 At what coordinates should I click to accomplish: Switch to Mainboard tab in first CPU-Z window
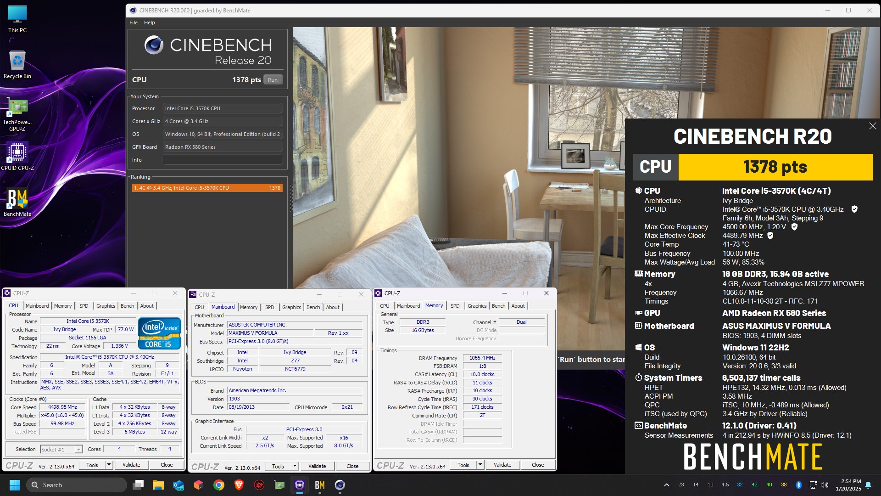pos(37,306)
